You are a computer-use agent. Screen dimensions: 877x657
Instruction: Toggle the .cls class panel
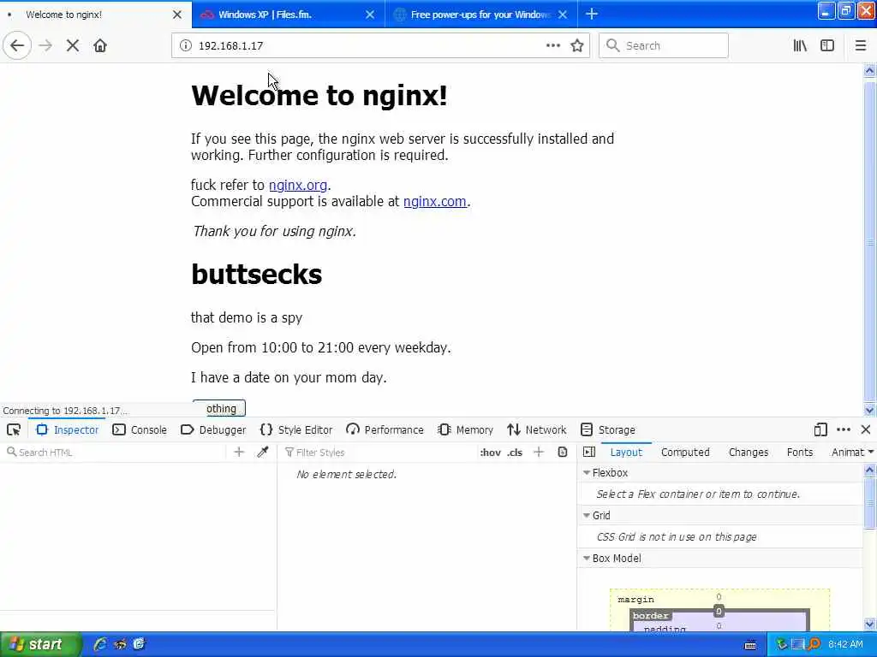(x=515, y=453)
